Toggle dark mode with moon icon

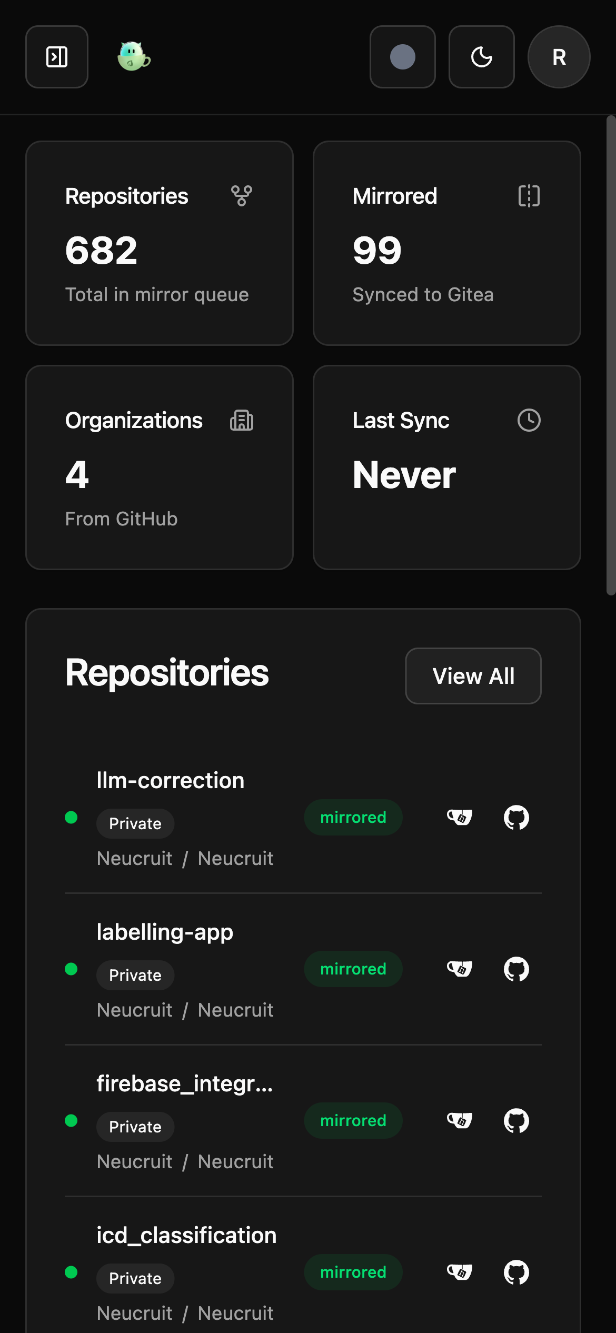481,57
